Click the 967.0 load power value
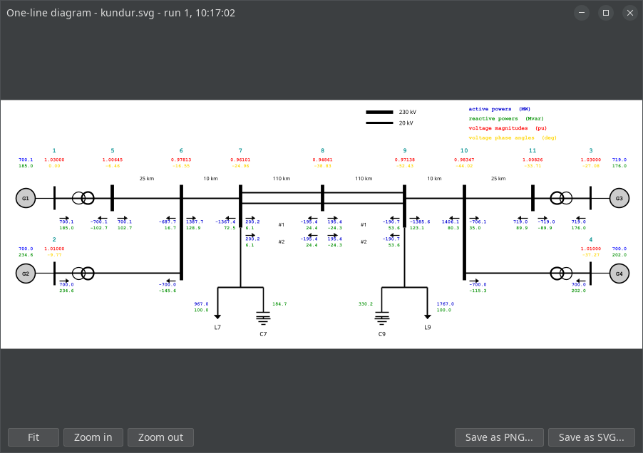Image resolution: width=643 pixels, height=453 pixels. click(201, 304)
